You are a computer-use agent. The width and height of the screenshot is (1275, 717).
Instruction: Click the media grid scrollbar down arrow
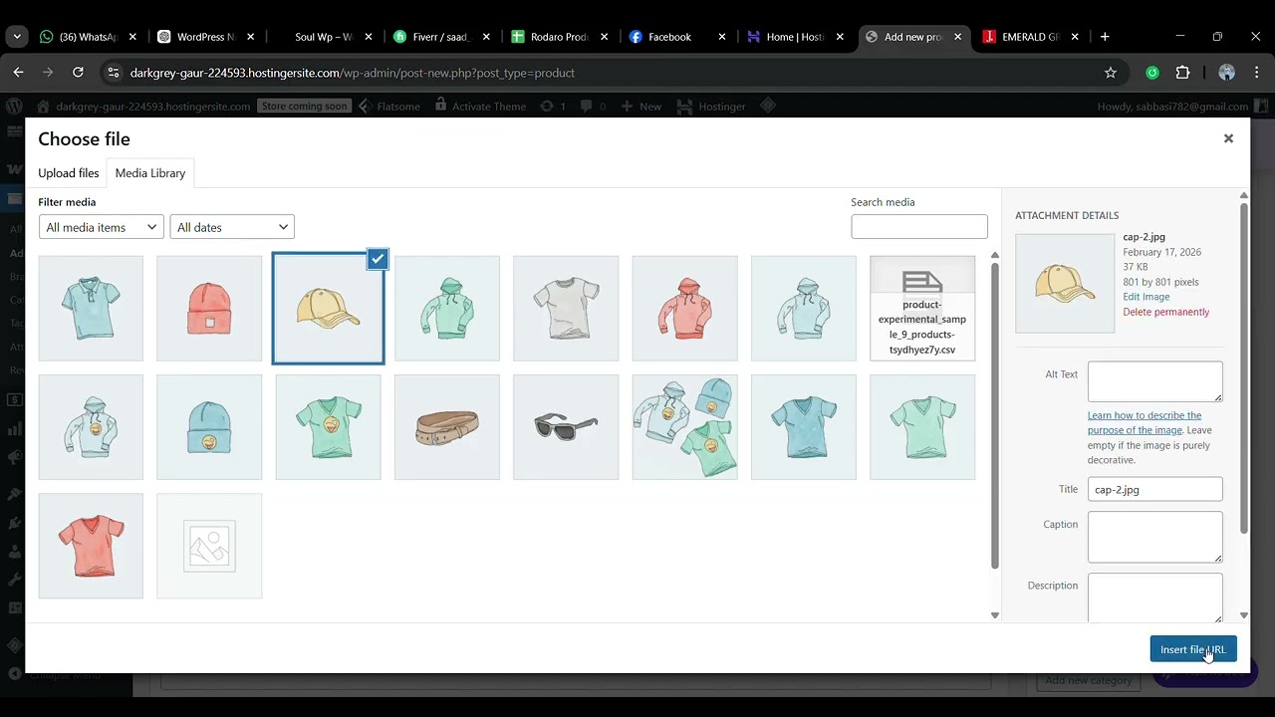(994, 615)
